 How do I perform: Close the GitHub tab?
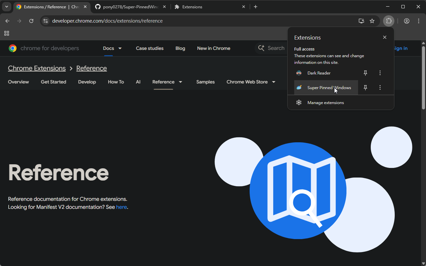164,7
